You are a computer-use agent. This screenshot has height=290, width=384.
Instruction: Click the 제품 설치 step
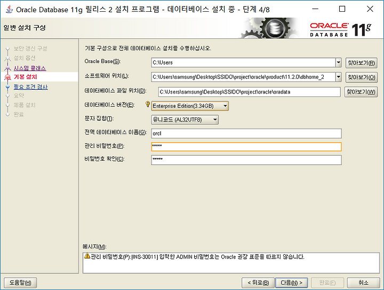pyautogui.click(x=25, y=105)
